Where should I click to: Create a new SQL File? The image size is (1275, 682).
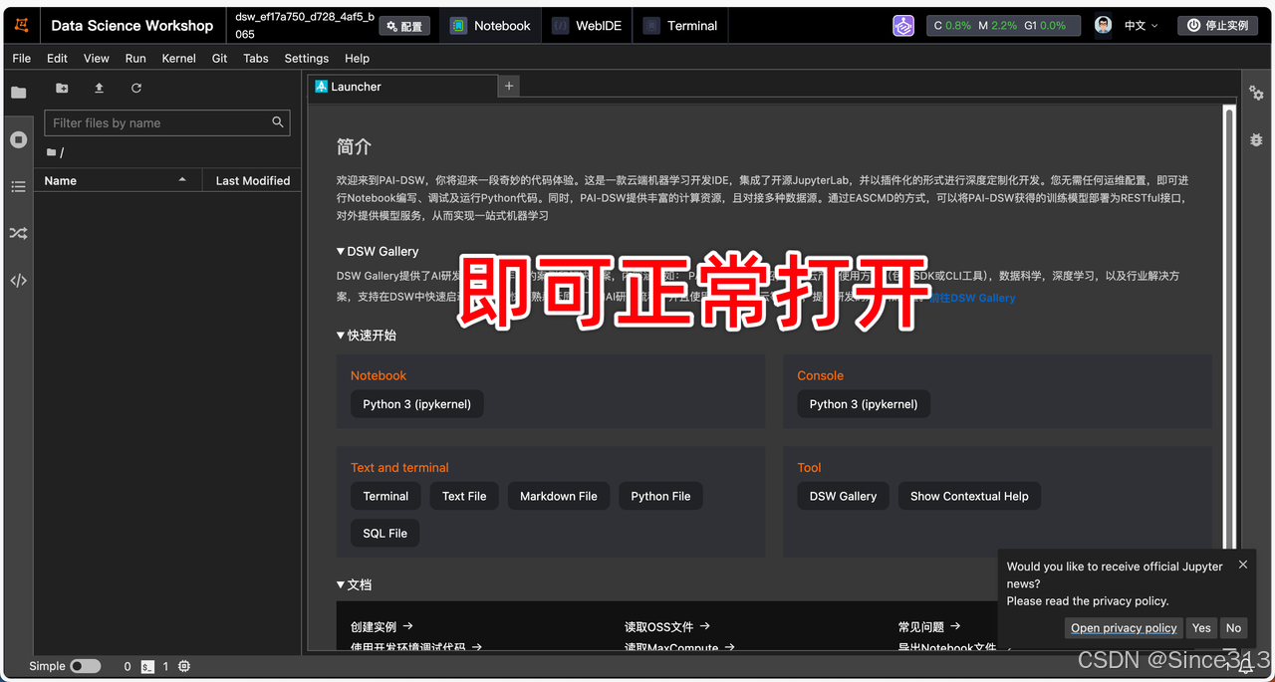point(385,533)
